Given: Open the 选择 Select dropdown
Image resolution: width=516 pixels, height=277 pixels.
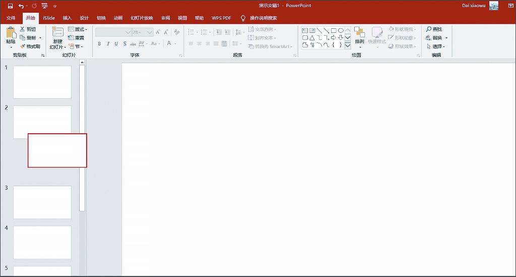Looking at the screenshot, I should click(435, 46).
